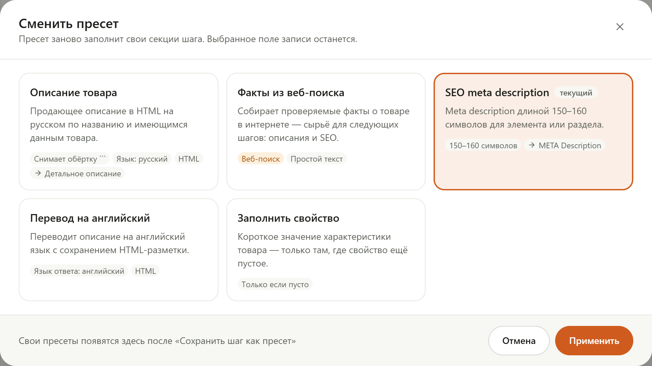Screen dimensions: 652x366
Task: Cancel with the «Отмена» button
Action: [x=519, y=341]
